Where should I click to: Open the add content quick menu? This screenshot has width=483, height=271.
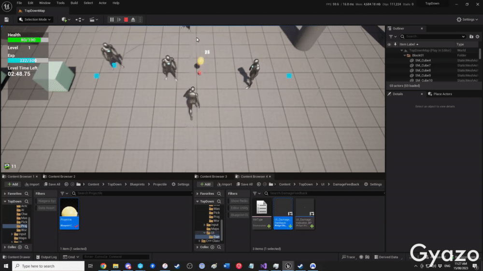(66, 19)
